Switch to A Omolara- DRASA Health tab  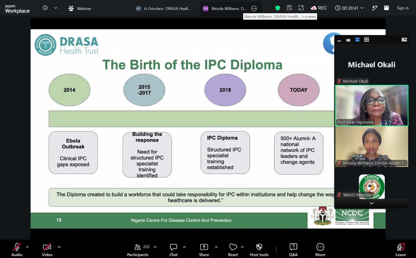pos(163,8)
